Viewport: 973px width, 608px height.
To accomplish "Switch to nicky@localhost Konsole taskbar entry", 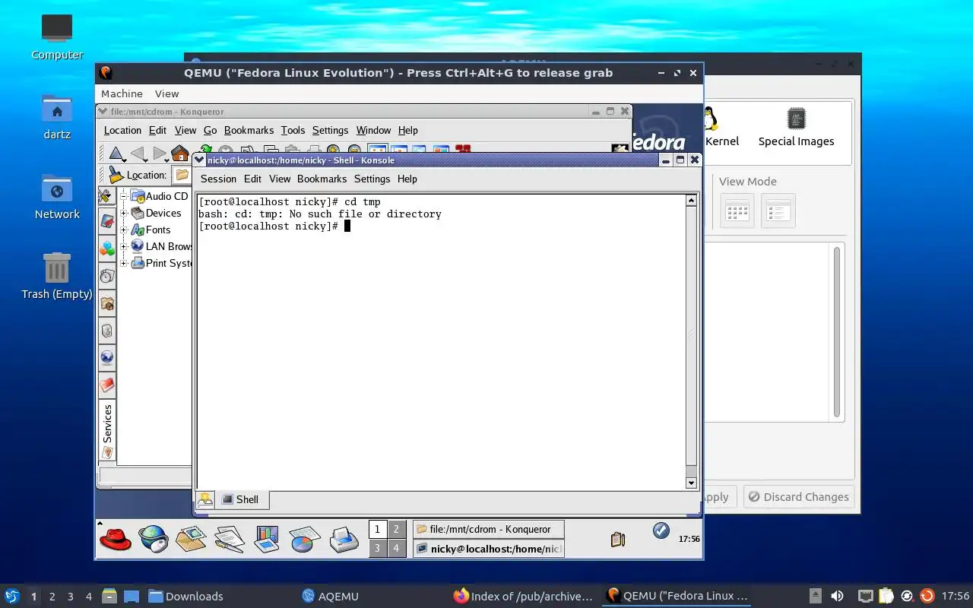I will pyautogui.click(x=488, y=548).
